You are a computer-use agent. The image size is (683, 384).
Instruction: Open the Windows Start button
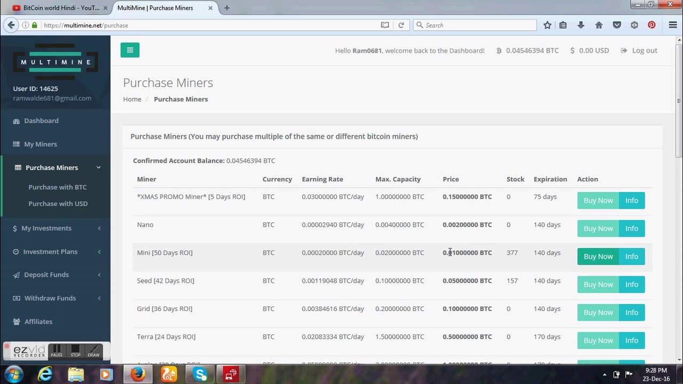pyautogui.click(x=14, y=374)
